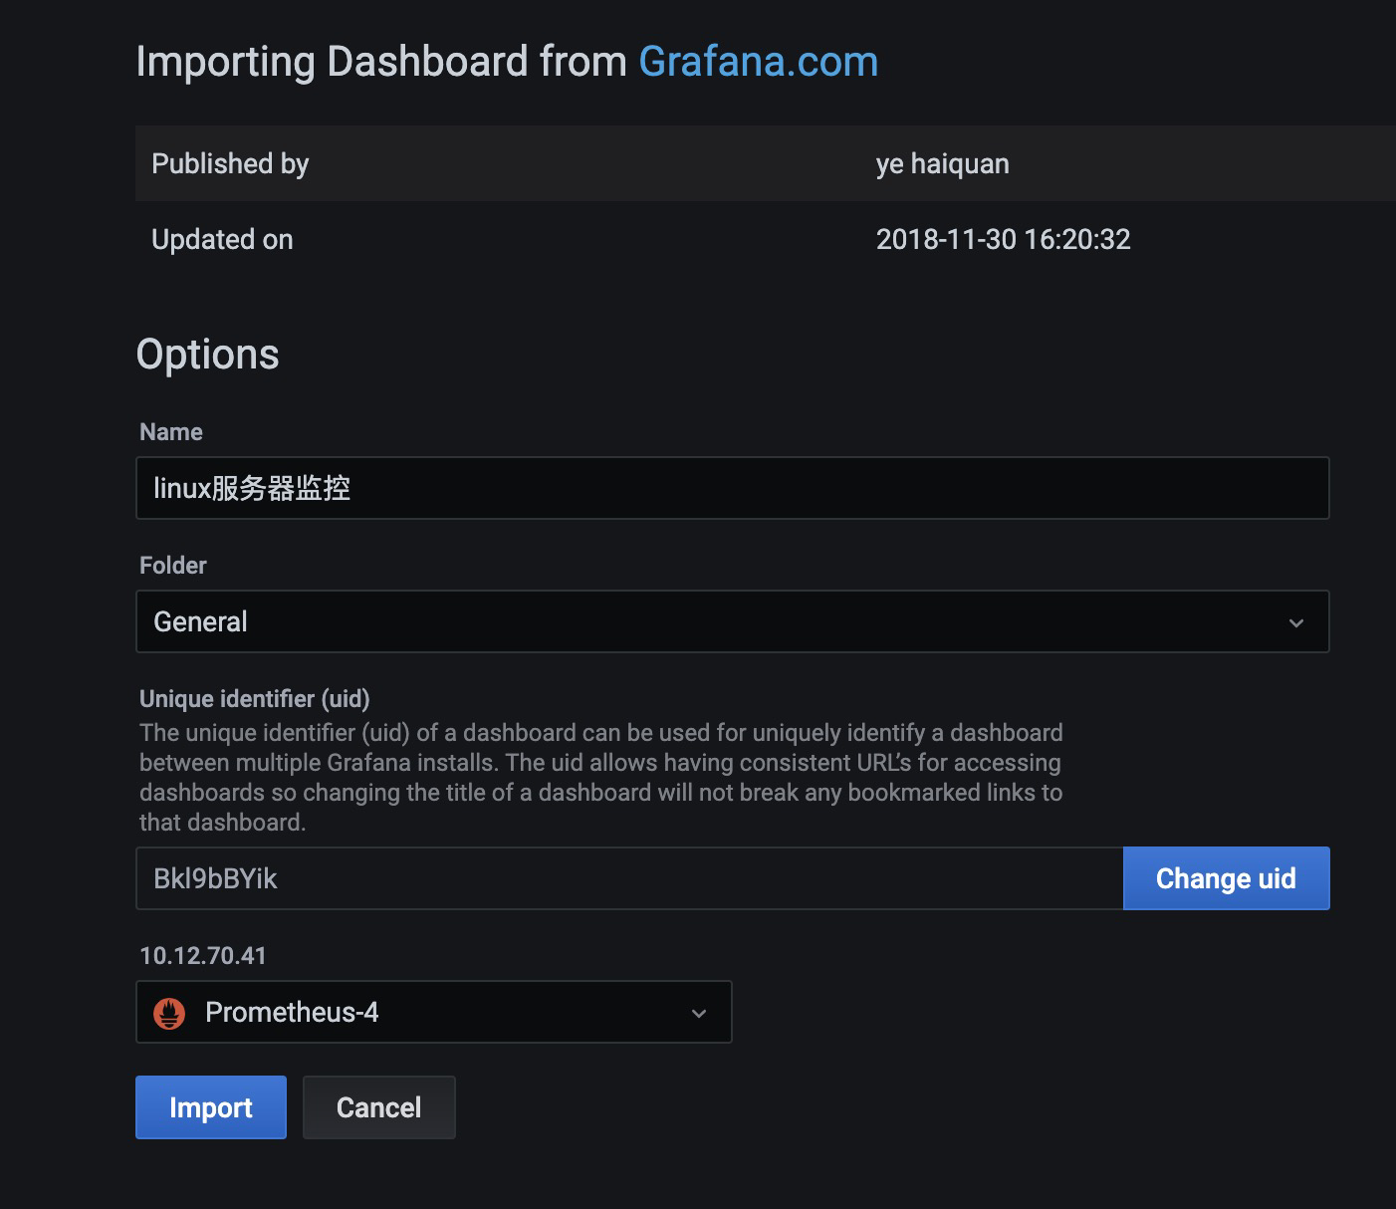
Task: Click the Name input field
Action: coord(732,488)
